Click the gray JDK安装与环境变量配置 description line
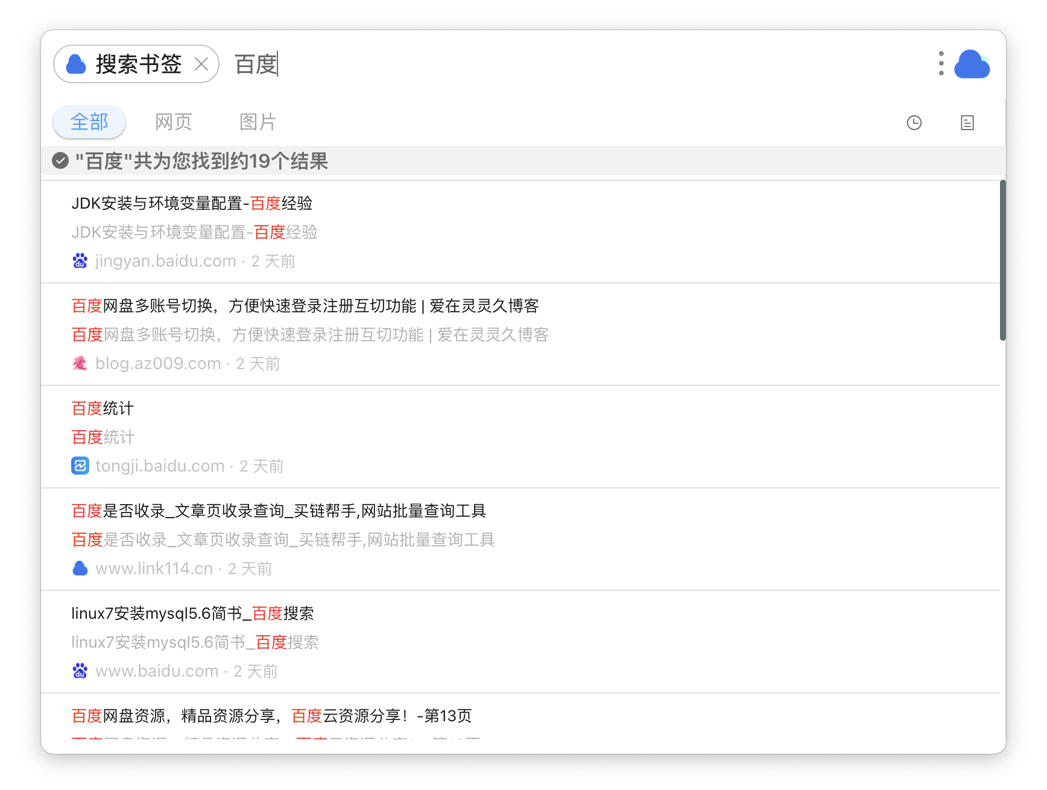The width and height of the screenshot is (1047, 790). click(x=194, y=232)
